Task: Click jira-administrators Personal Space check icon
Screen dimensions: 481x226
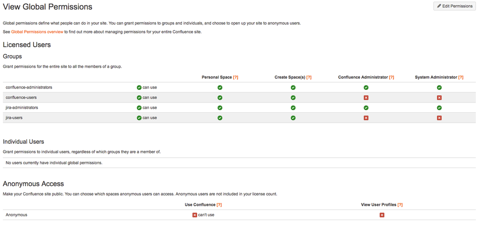Action: (220, 108)
